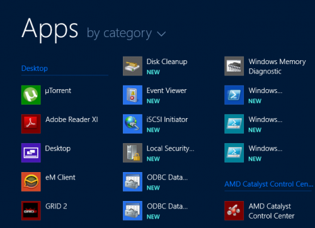Open the µTorrent app icon
The width and height of the screenshot is (315, 228).
[x=31, y=95]
